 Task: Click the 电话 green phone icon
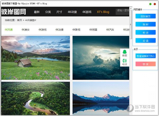(125, 61)
